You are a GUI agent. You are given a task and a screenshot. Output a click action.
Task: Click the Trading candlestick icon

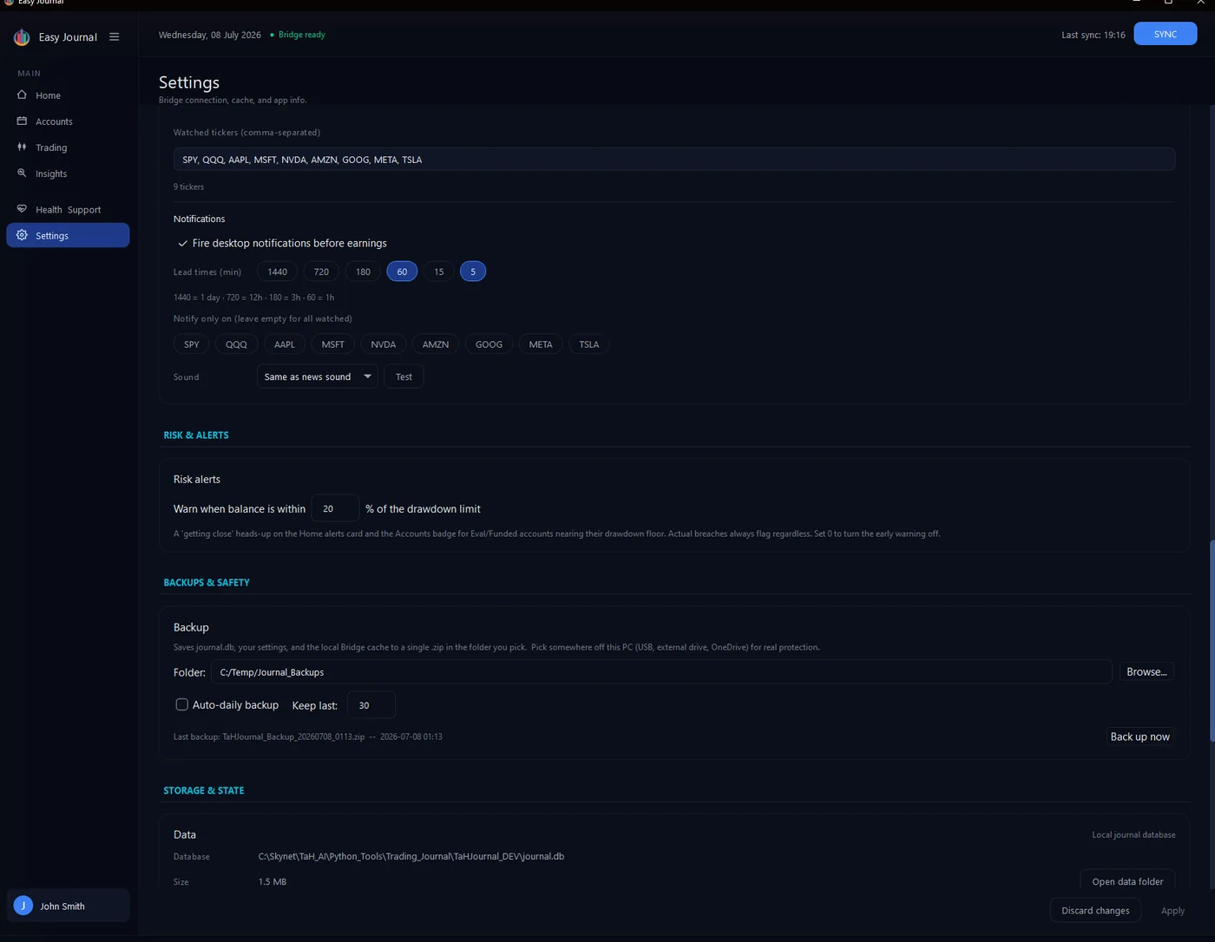[x=22, y=147]
